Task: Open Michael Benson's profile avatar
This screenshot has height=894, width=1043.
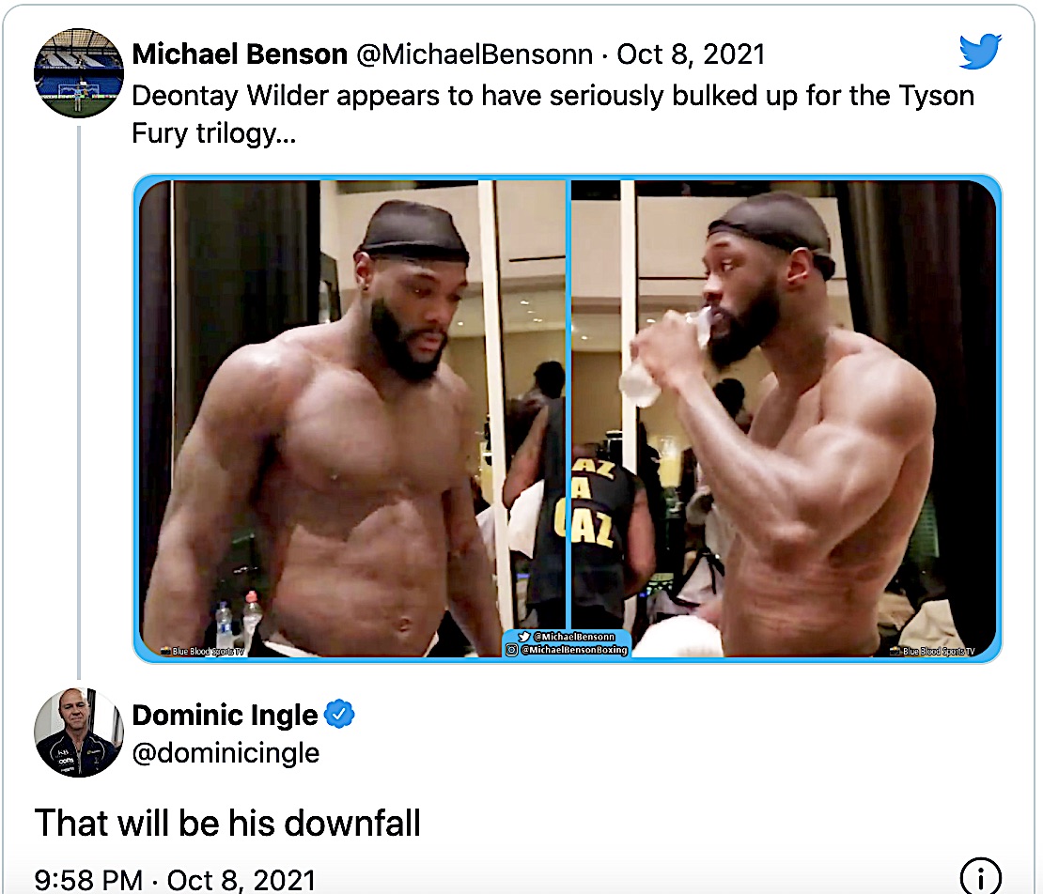Action: tap(79, 72)
